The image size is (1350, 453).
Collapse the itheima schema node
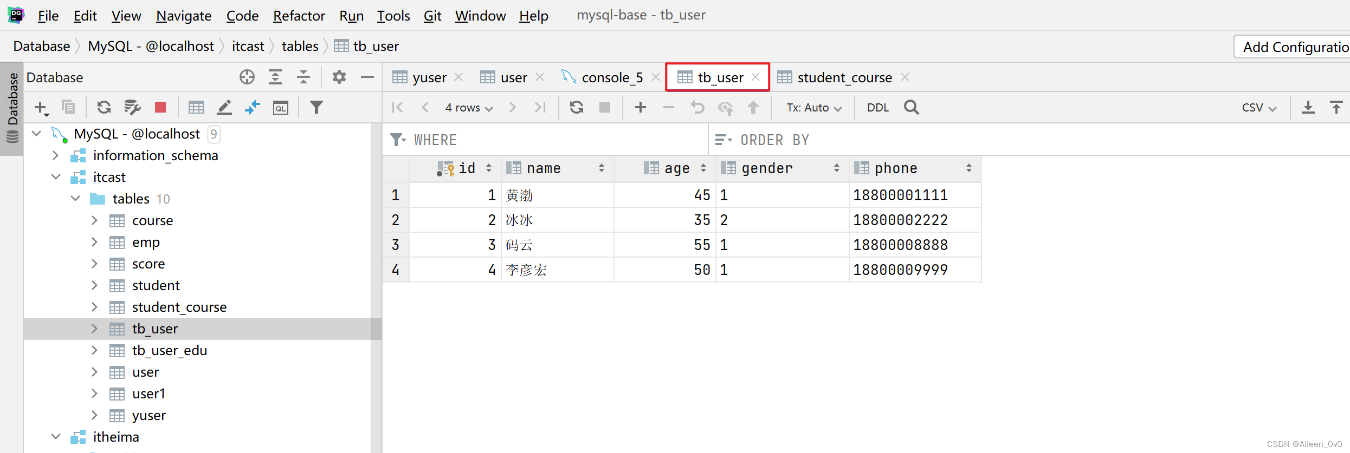[56, 436]
